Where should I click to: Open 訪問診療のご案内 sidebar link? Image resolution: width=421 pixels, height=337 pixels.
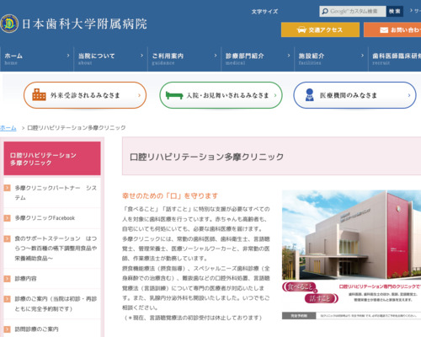tap(36, 329)
